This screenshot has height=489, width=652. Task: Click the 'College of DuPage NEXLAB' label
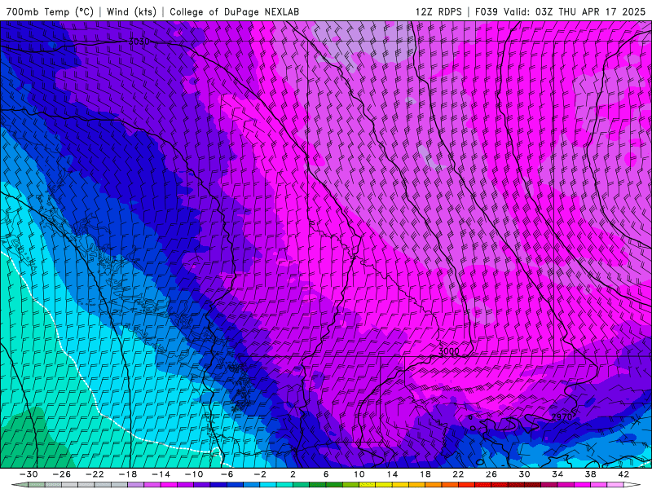point(234,11)
